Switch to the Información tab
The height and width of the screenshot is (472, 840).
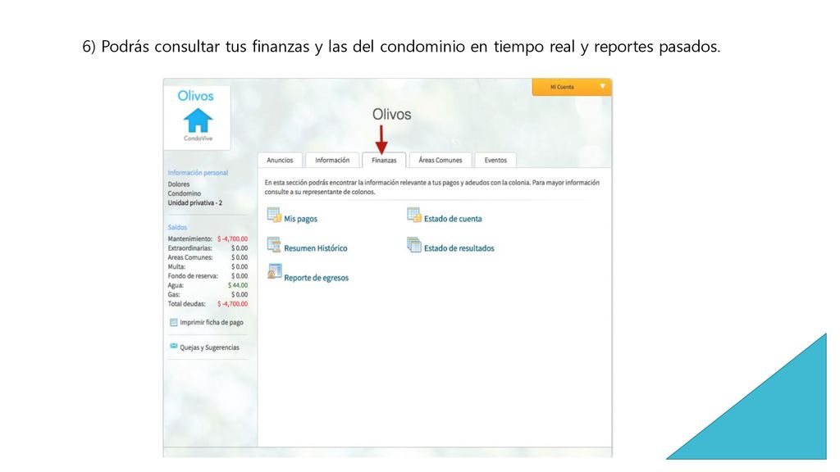coord(332,160)
